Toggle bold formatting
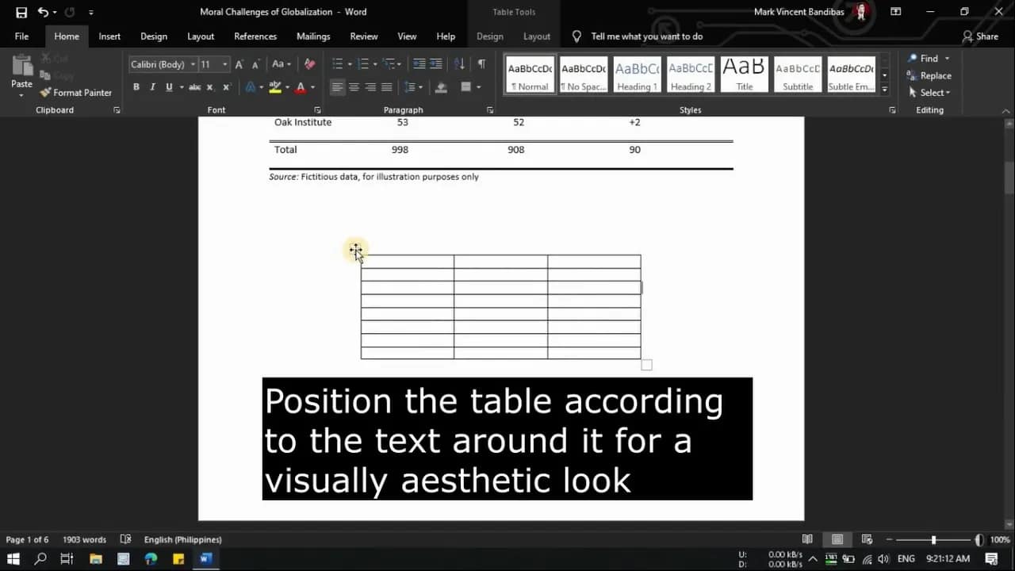Viewport: 1015px width, 571px height. (x=136, y=87)
